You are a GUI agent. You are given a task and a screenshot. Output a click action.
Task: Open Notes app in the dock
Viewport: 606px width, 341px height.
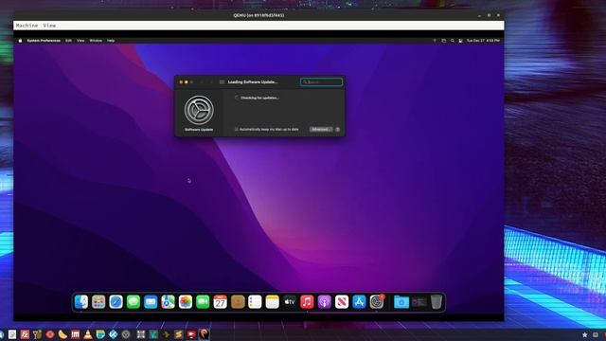pyautogui.click(x=273, y=302)
